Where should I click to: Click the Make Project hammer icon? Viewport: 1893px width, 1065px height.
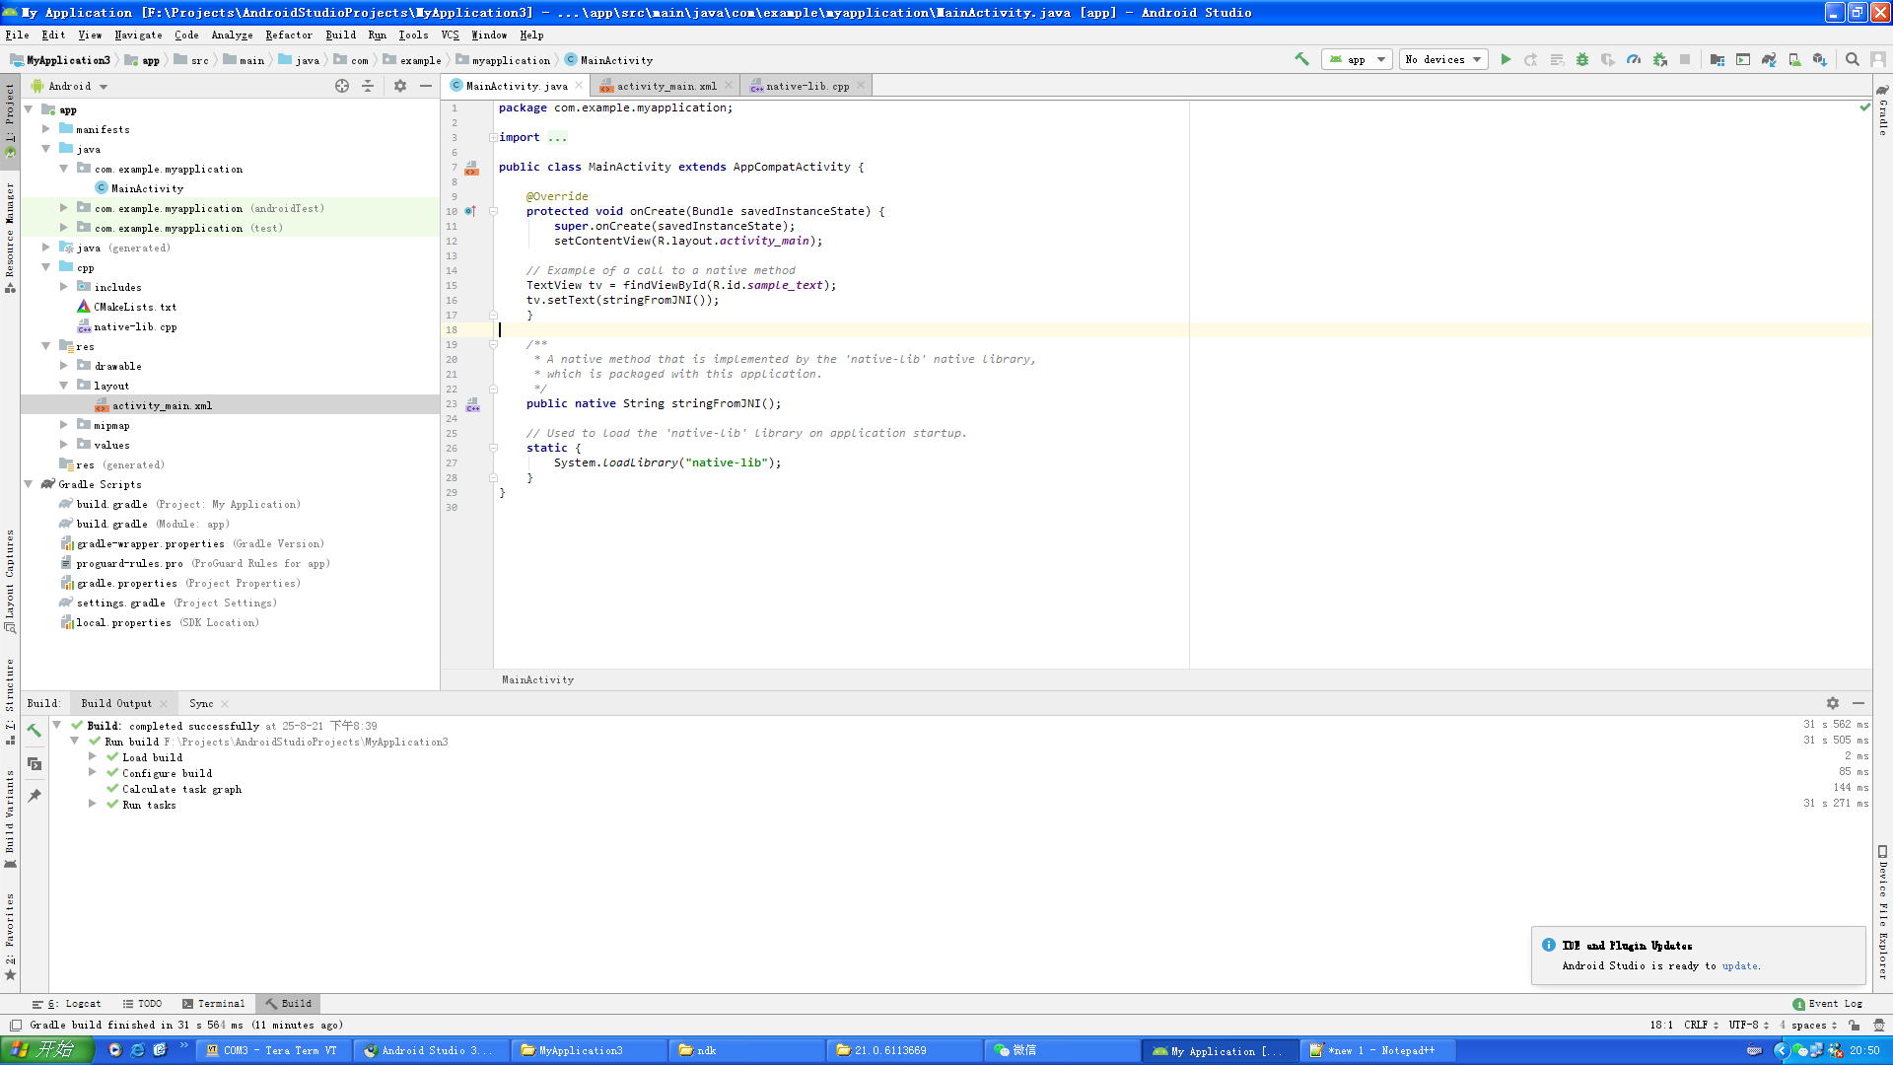1301,59
